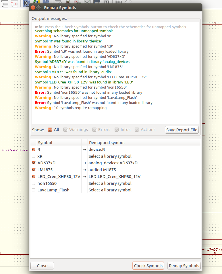Select the 'analog_devices:AD637xD' remapped symbol cell
222x274 pixels.
pyautogui.click(x=113, y=163)
